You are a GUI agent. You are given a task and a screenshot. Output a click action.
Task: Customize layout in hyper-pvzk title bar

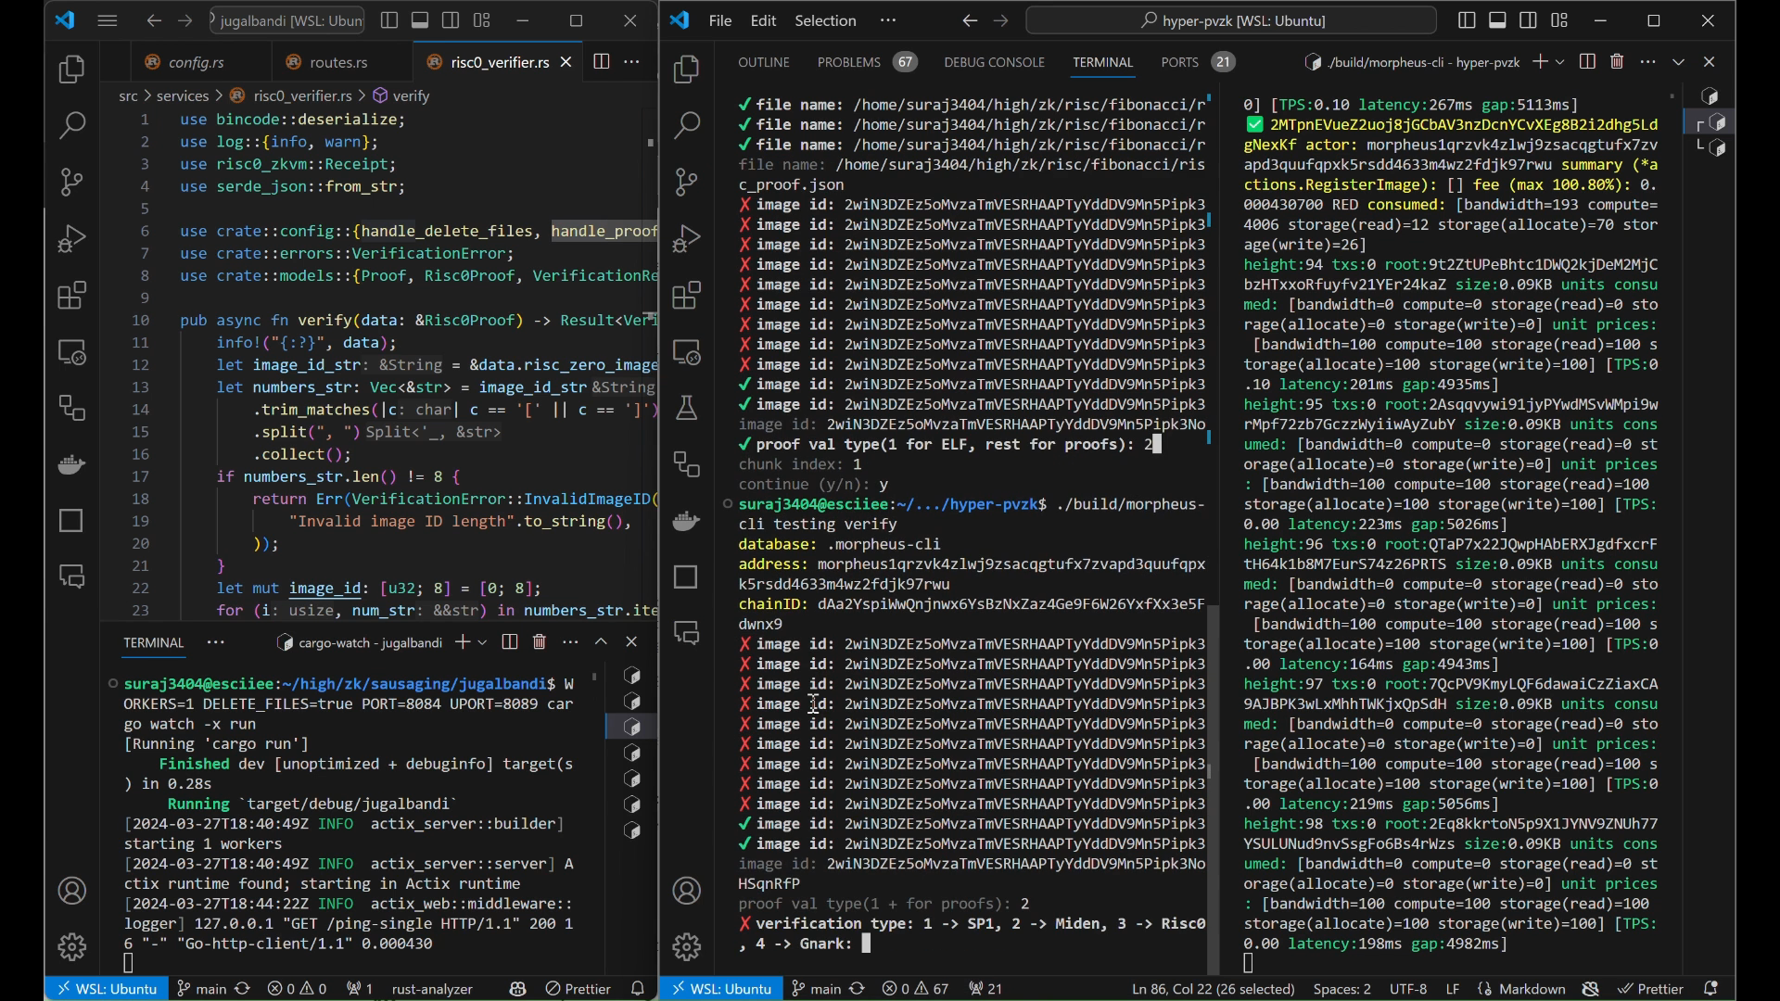pos(1559,20)
